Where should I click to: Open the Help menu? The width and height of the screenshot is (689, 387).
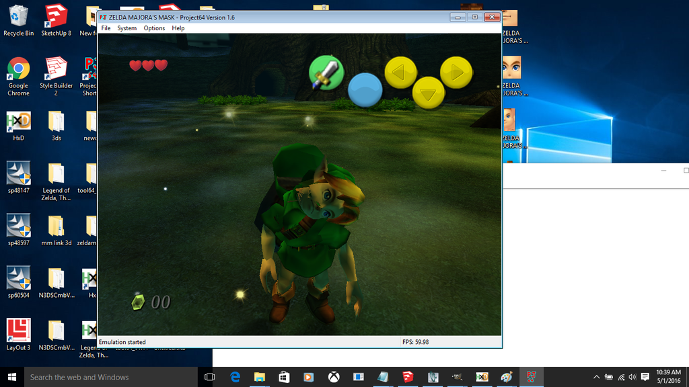[x=178, y=28]
